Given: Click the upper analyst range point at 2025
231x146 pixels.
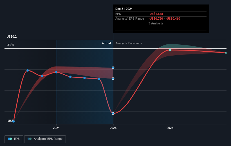Looking at the screenshot, I should pyautogui.click(x=113, y=68).
